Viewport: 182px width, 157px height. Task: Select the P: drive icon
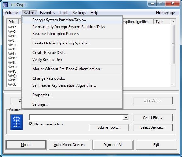(x=10, y=71)
